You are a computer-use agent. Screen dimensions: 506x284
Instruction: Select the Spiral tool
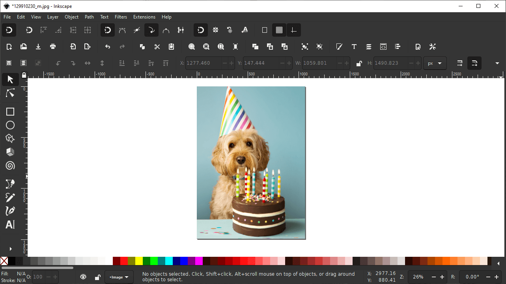coord(10,166)
